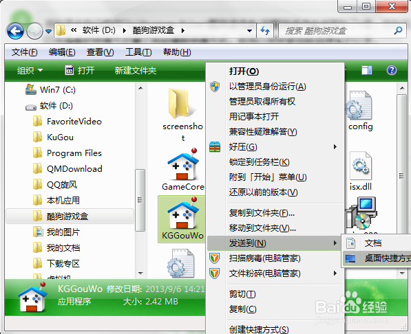Open the 工具(T) menu
Viewport: 411px width, 334px height.
click(138, 52)
